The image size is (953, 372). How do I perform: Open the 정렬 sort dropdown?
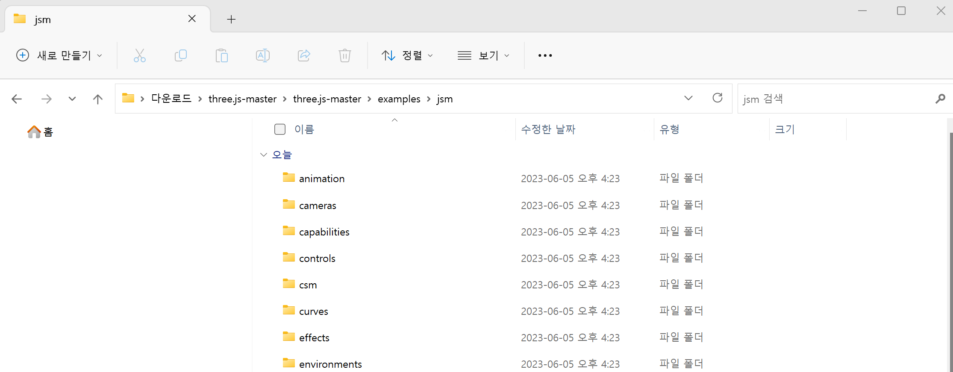pos(407,55)
